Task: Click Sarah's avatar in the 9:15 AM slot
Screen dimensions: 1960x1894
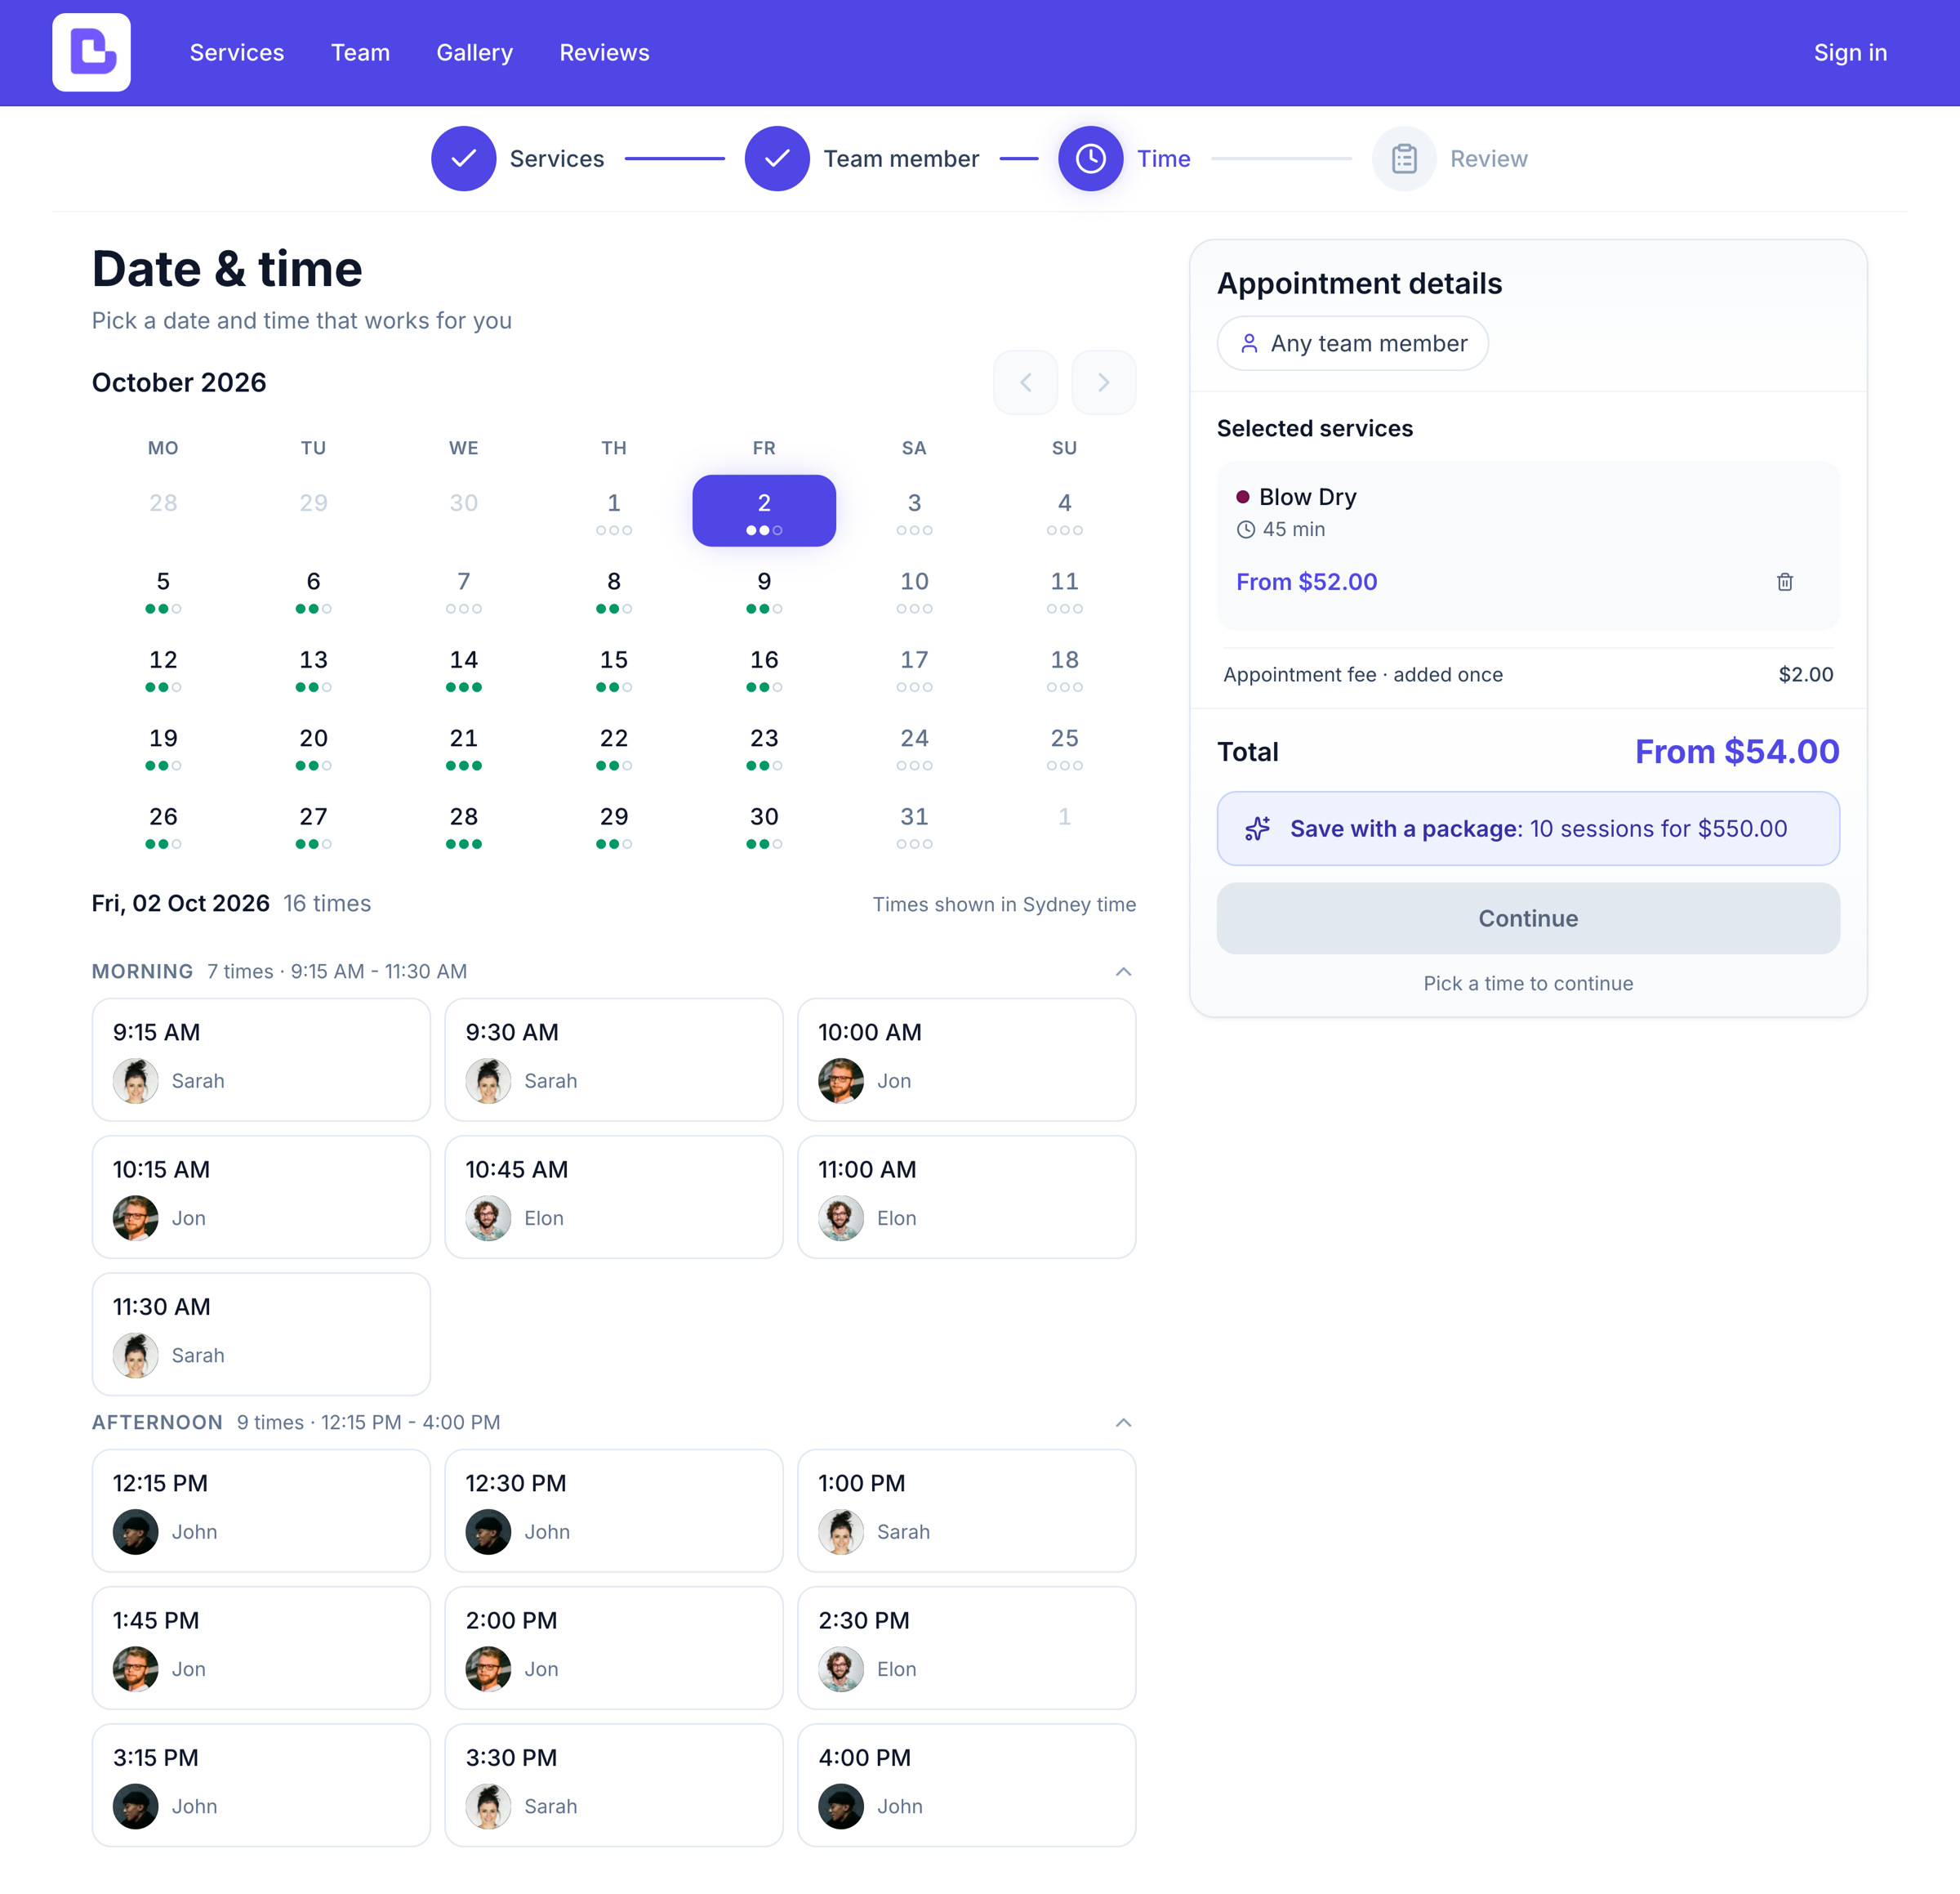Action: [x=135, y=1080]
